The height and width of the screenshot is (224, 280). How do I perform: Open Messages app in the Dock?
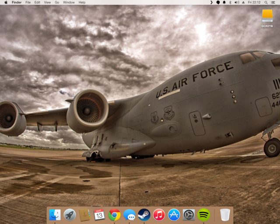(129, 215)
